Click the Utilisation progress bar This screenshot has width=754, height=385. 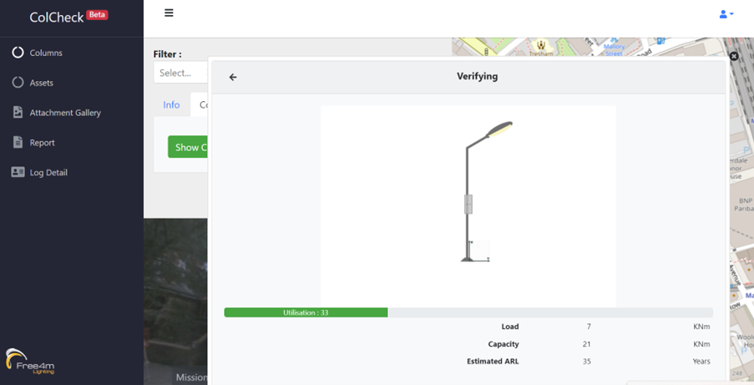(468, 312)
